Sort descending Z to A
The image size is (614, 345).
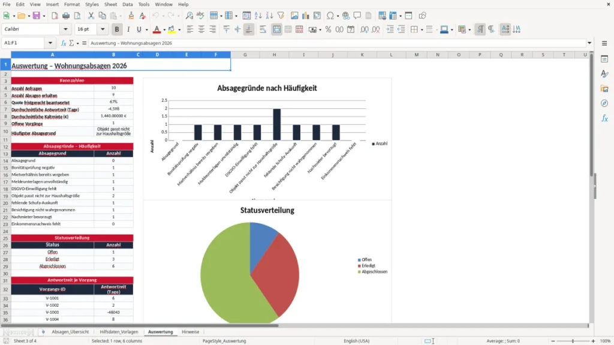269,16
